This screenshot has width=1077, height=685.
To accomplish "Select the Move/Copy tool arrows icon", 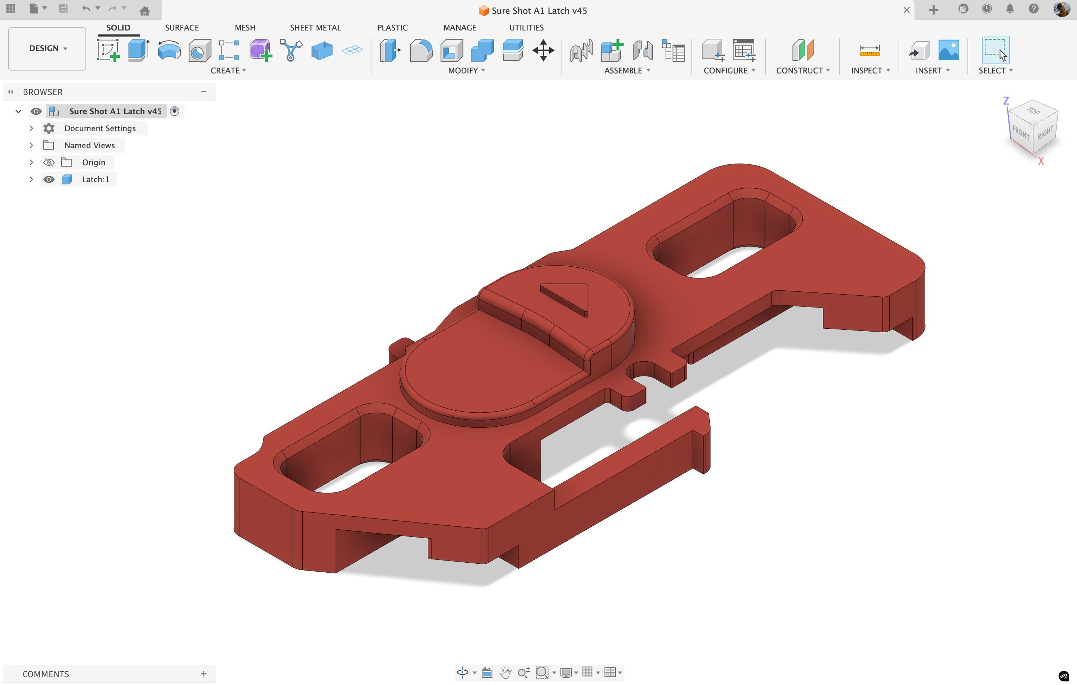I will (544, 50).
